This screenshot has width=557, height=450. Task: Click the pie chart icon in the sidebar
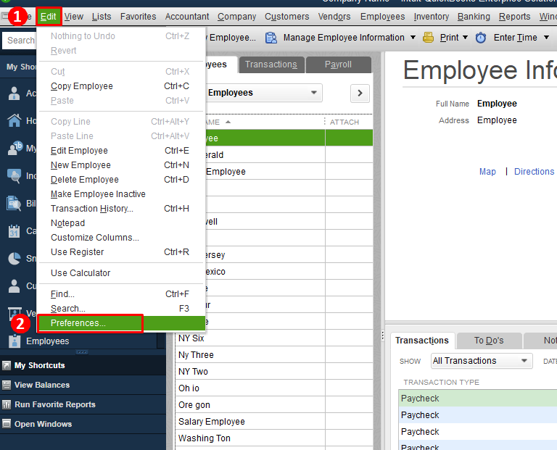click(15, 259)
